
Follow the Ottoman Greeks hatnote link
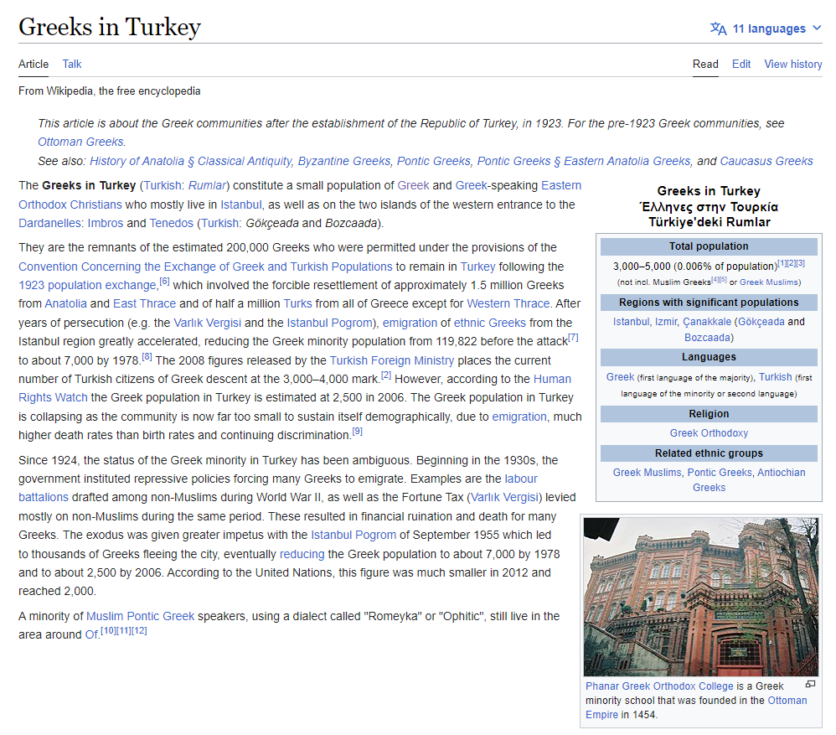click(x=81, y=142)
